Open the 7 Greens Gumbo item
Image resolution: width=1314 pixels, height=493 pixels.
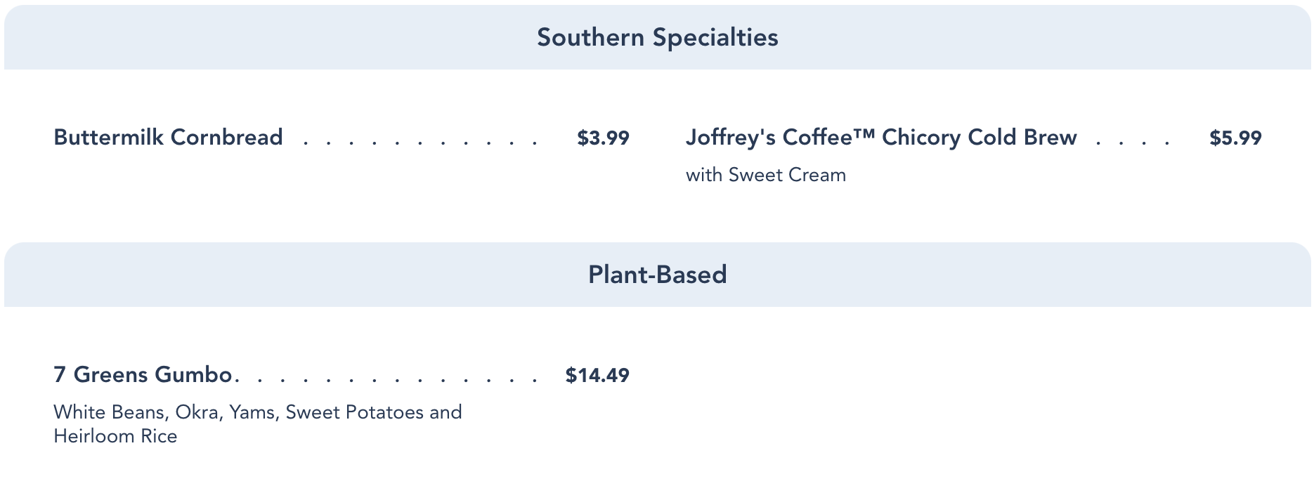[143, 374]
